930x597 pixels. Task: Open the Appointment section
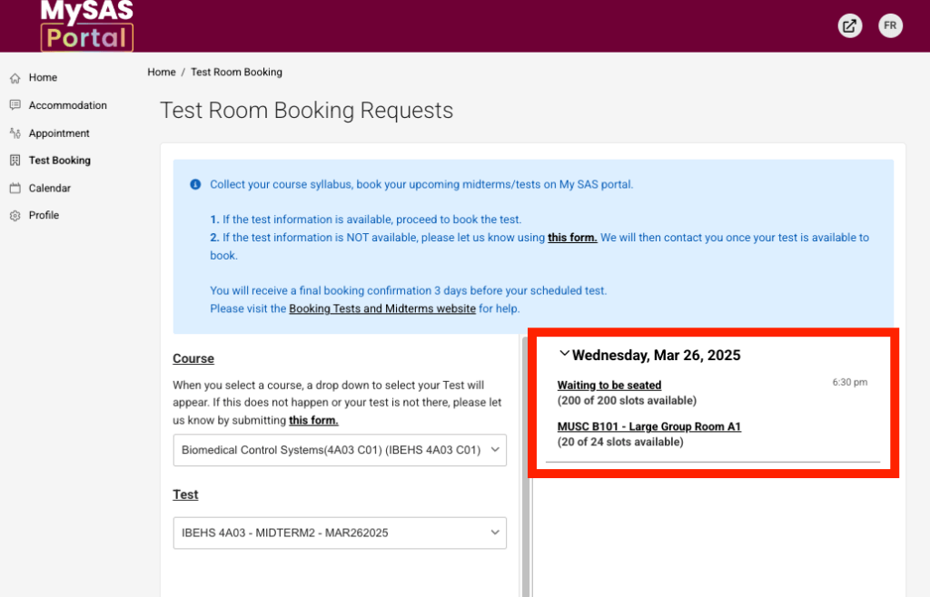(60, 132)
